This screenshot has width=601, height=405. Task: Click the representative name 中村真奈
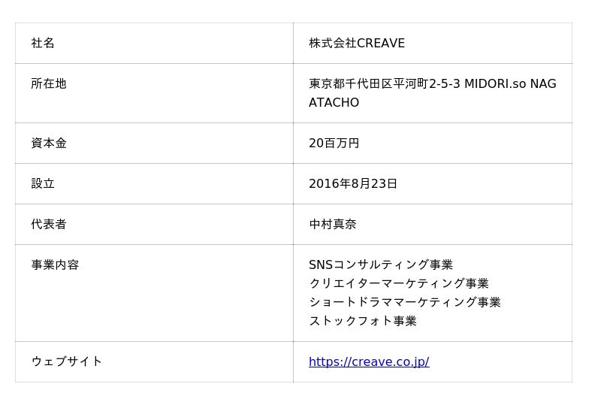(332, 224)
